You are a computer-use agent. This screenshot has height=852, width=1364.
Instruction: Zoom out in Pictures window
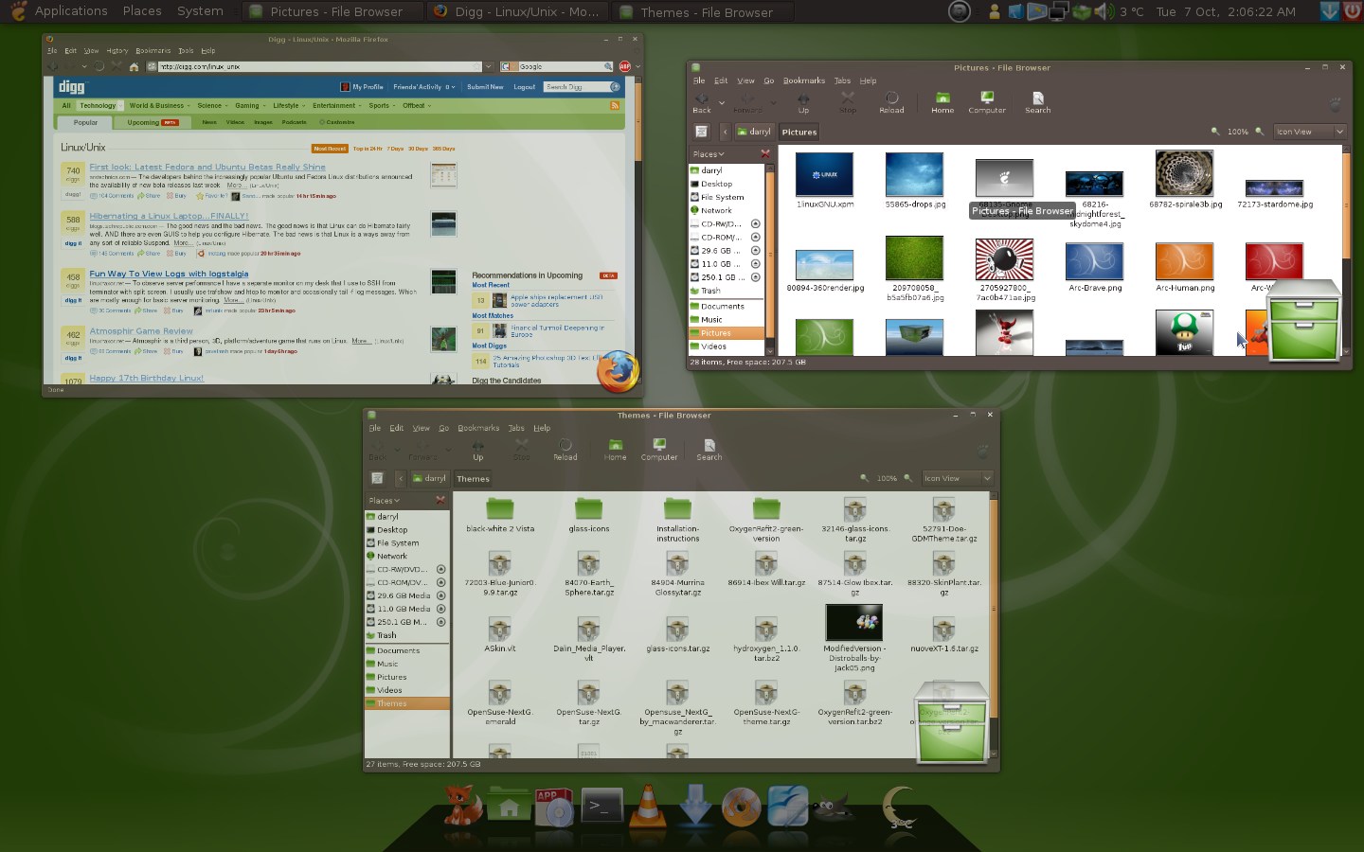[1215, 132]
